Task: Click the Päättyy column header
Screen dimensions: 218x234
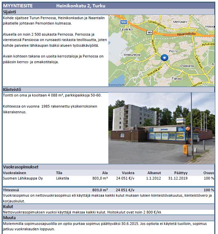Action: coord(181,173)
